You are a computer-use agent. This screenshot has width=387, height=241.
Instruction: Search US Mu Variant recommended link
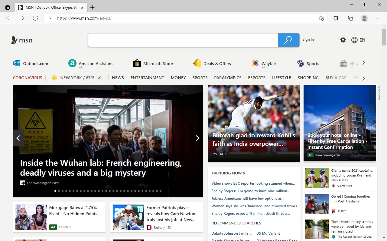click(268, 233)
